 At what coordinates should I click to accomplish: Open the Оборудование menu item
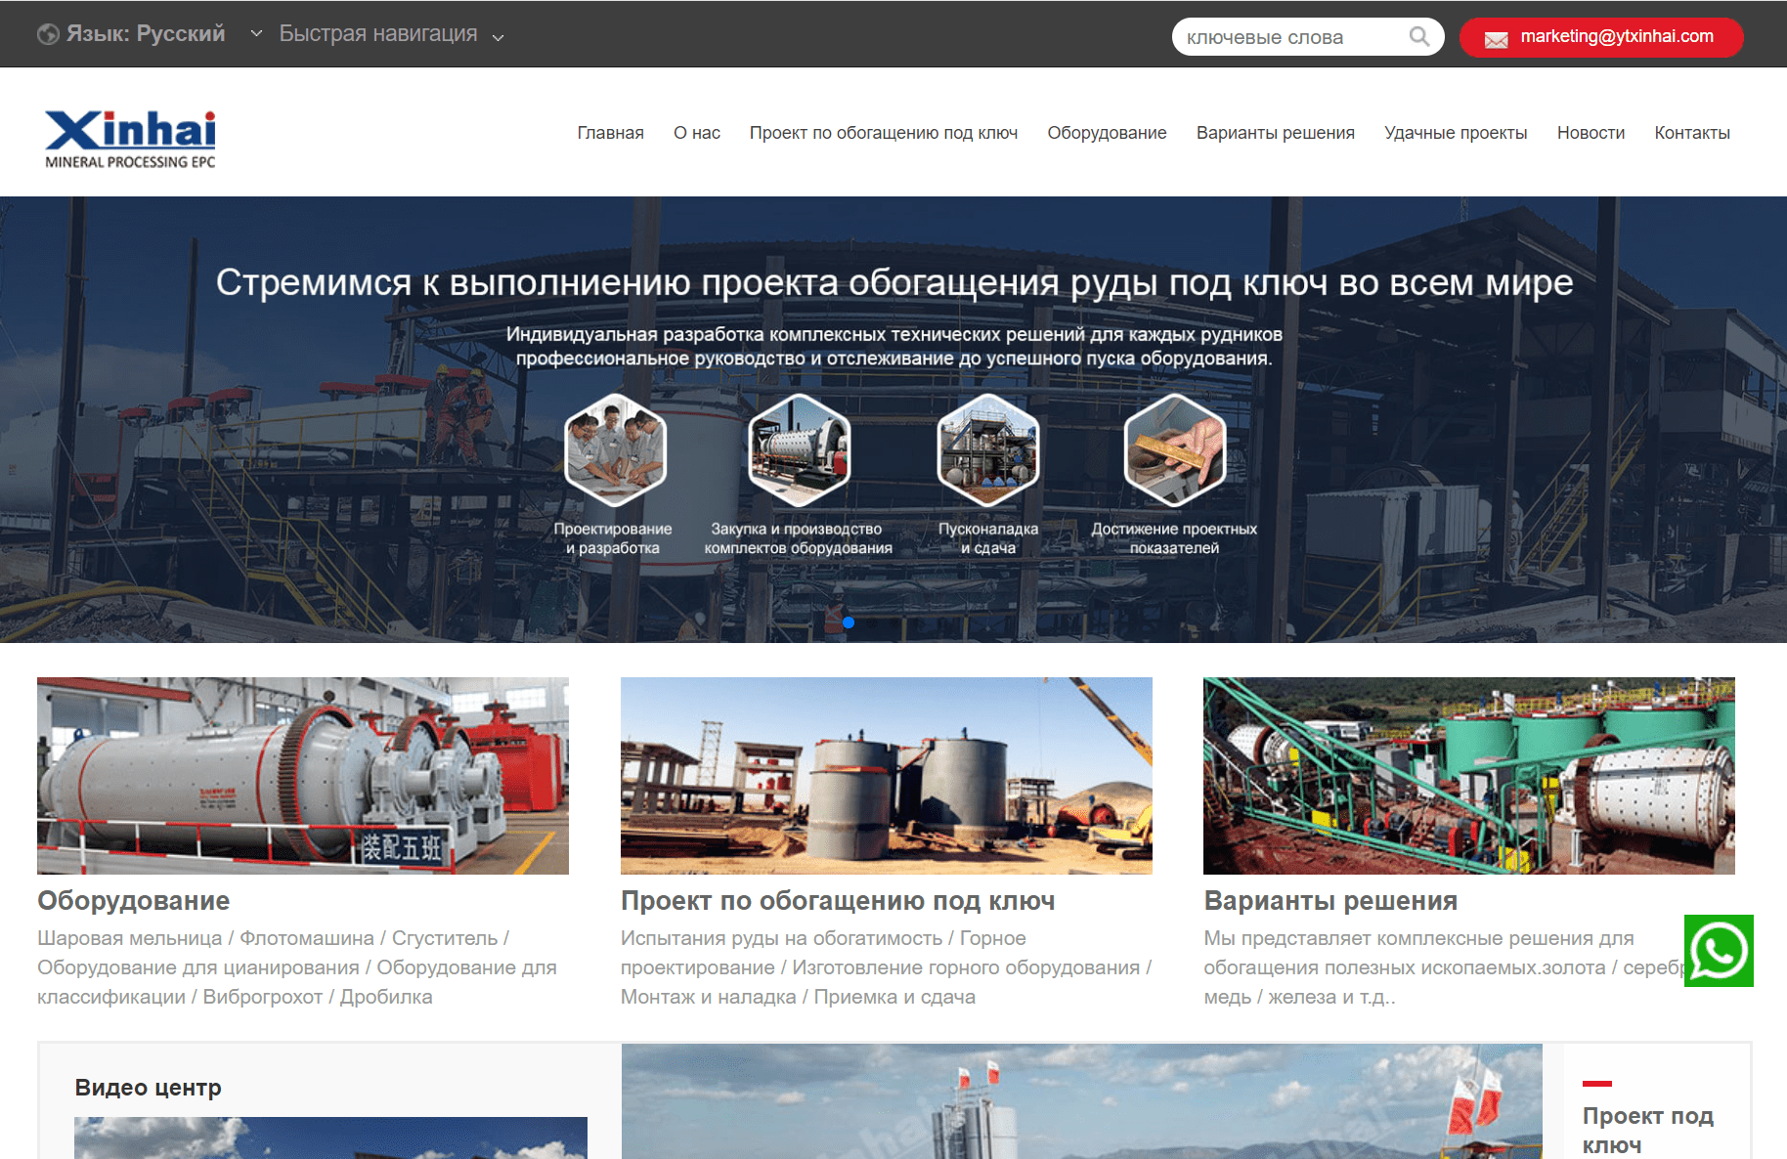(x=1107, y=133)
